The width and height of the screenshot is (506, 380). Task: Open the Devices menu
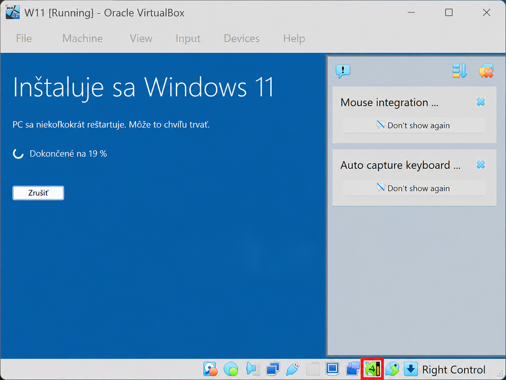tap(242, 38)
